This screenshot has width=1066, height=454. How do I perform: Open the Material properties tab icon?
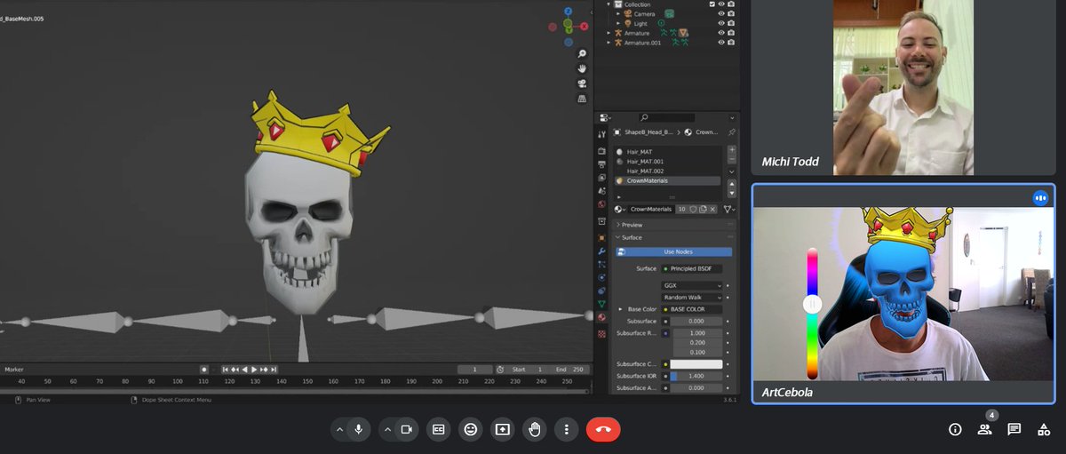[x=602, y=317]
